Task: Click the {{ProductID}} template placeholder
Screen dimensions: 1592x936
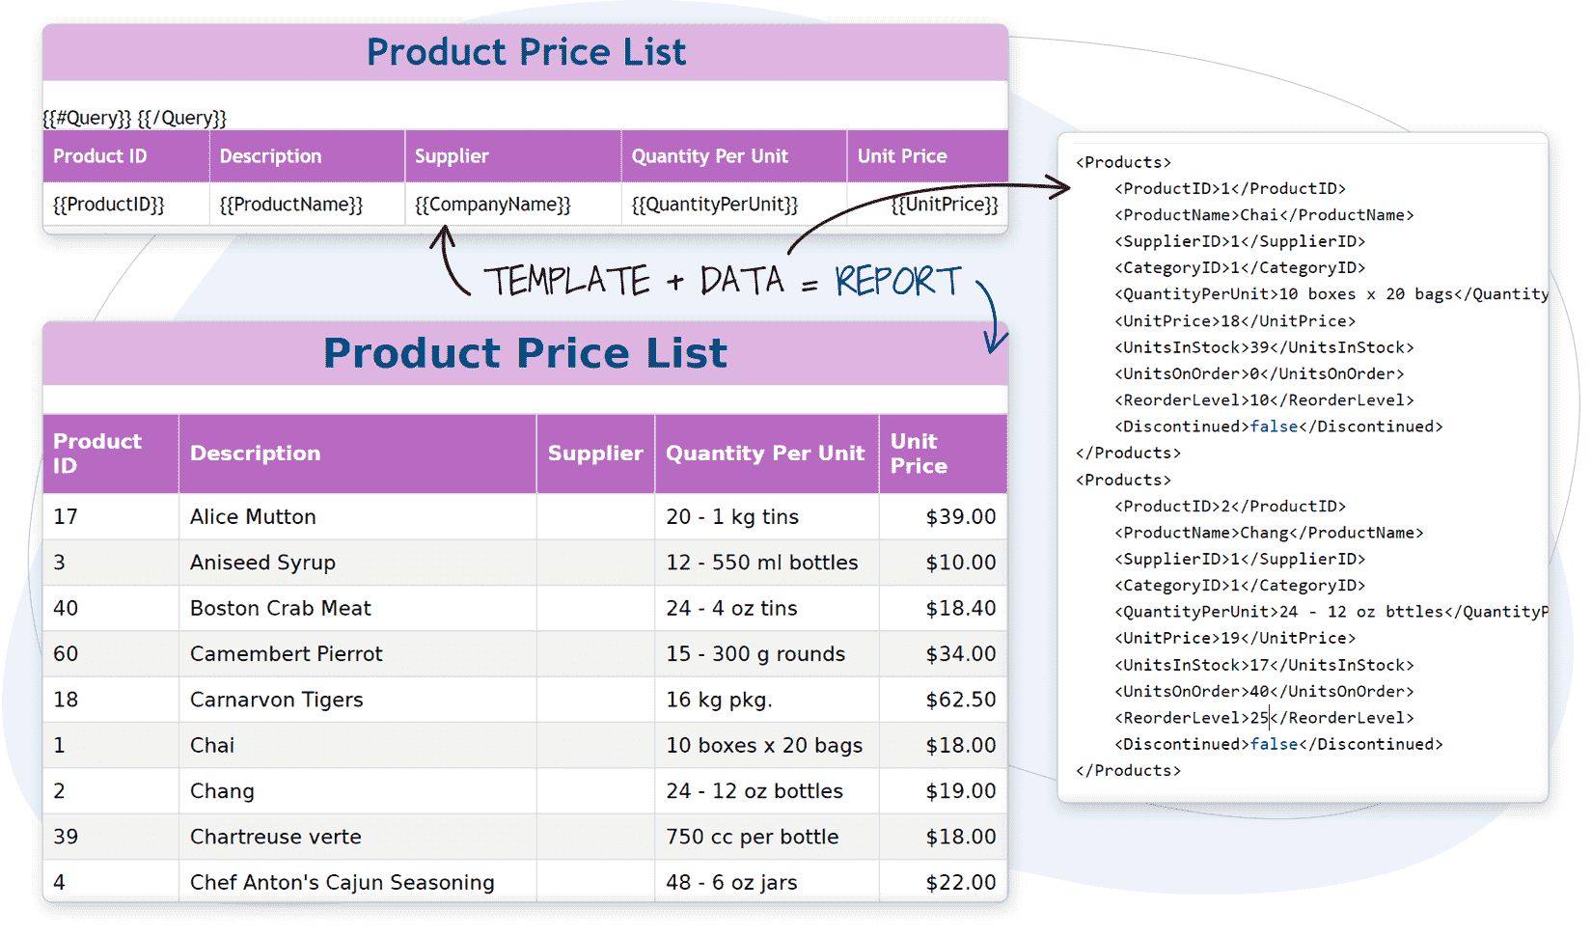Action: [109, 205]
